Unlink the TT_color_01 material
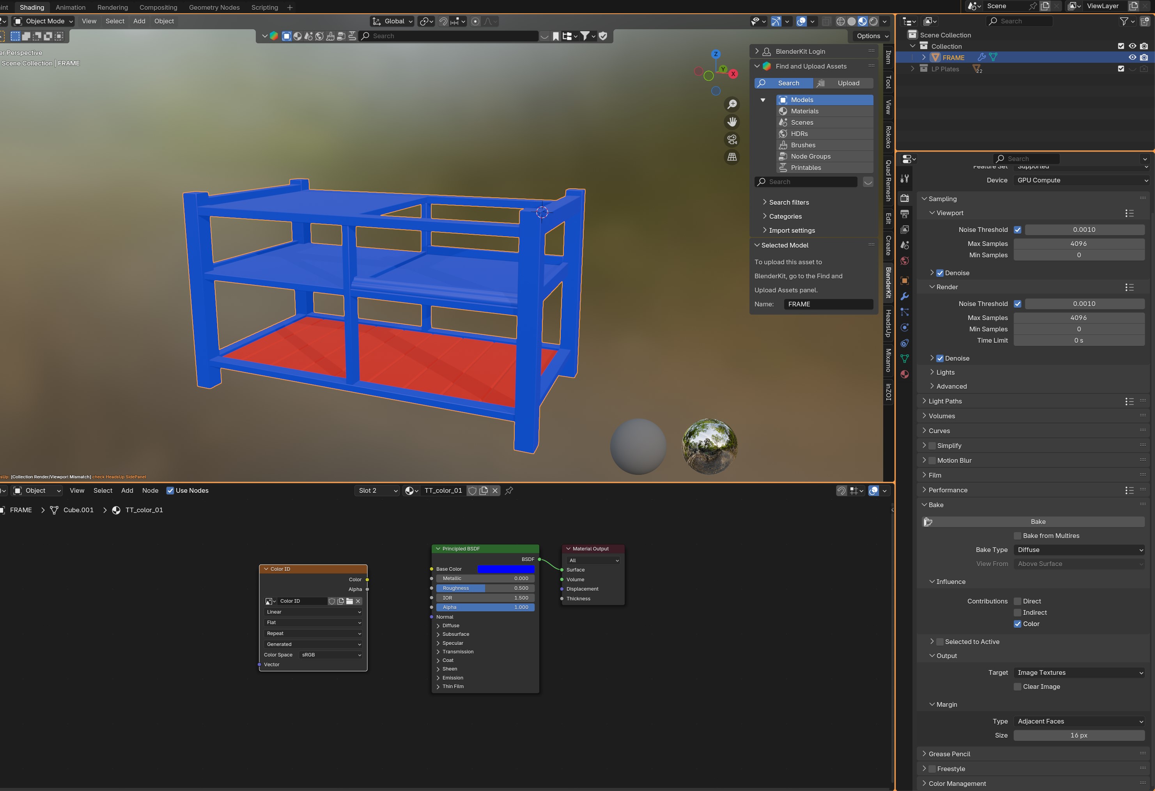Screen dimensions: 1155x791 pos(495,490)
